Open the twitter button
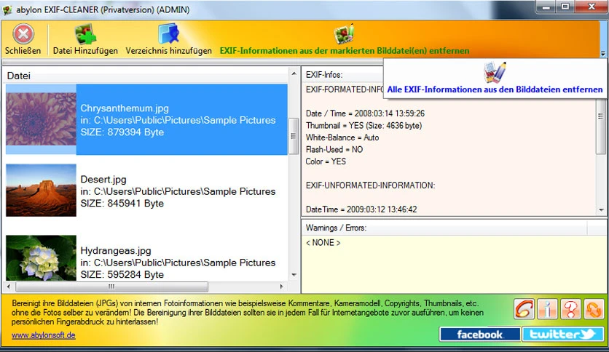This screenshot has height=352, width=609. point(563,334)
